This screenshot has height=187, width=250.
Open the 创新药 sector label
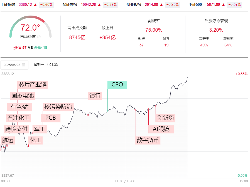(165, 118)
